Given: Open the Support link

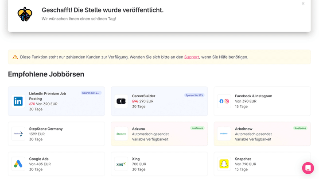Looking at the screenshot, I should 191,57.
